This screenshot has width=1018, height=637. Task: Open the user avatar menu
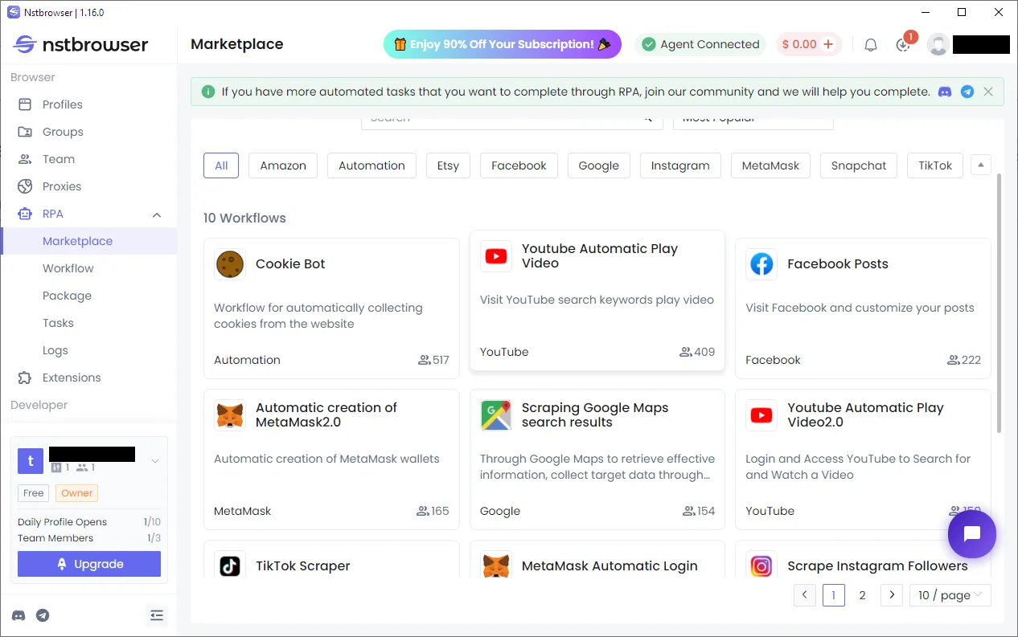tap(938, 44)
